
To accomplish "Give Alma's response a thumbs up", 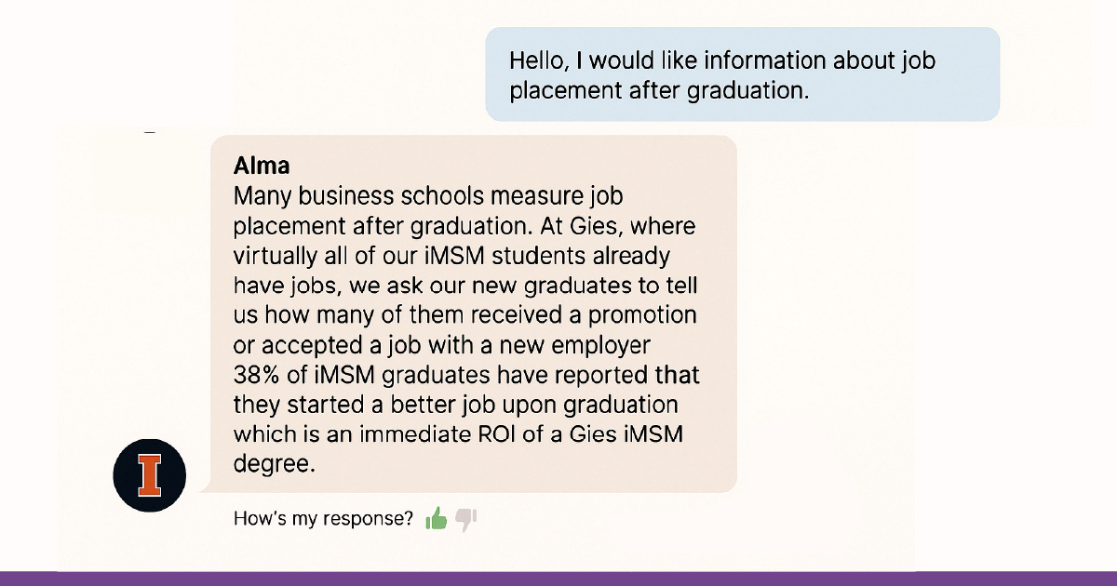I will pos(436,519).
